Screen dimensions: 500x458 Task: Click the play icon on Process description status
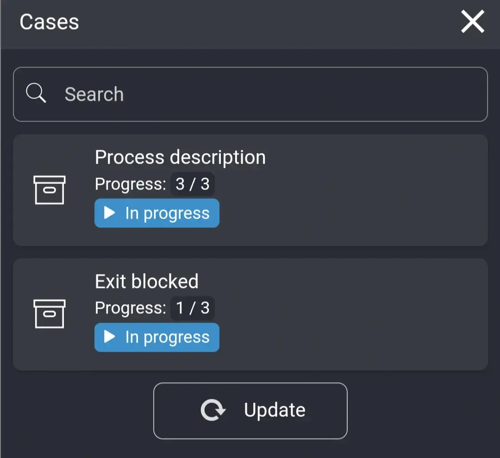[109, 213]
